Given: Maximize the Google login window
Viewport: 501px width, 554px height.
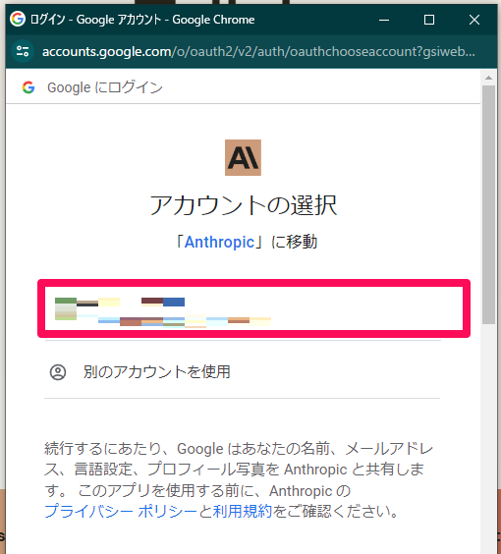Looking at the screenshot, I should [x=429, y=20].
